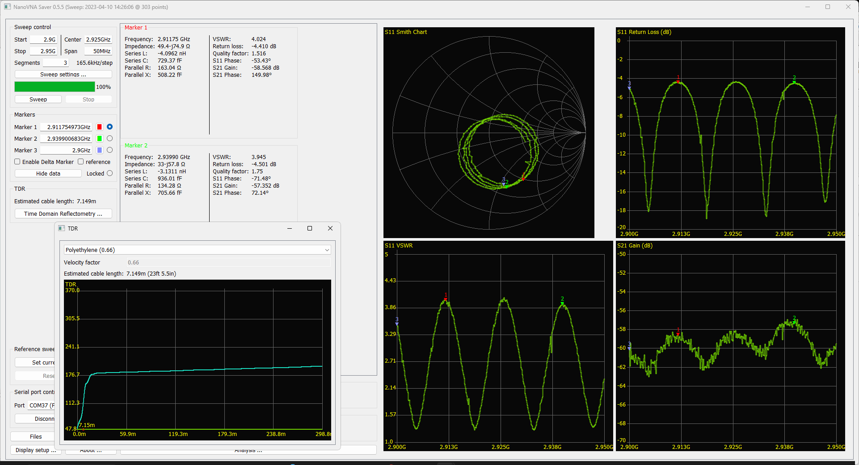This screenshot has width=859, height=465.
Task: Close the TDR window
Action: [330, 228]
